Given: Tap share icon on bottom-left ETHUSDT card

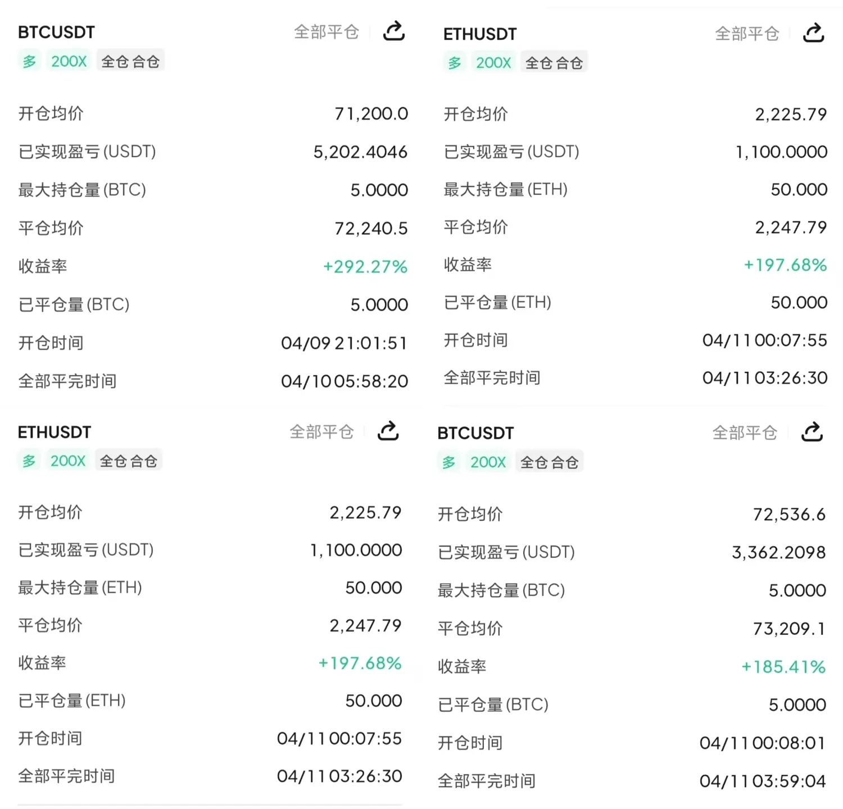Looking at the screenshot, I should coord(388,431).
